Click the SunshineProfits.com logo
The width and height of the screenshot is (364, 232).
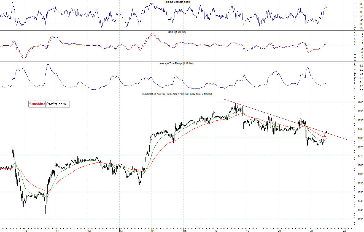[49, 104]
